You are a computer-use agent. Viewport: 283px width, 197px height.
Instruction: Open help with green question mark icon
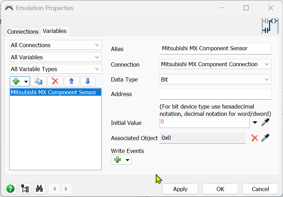pyautogui.click(x=11, y=189)
